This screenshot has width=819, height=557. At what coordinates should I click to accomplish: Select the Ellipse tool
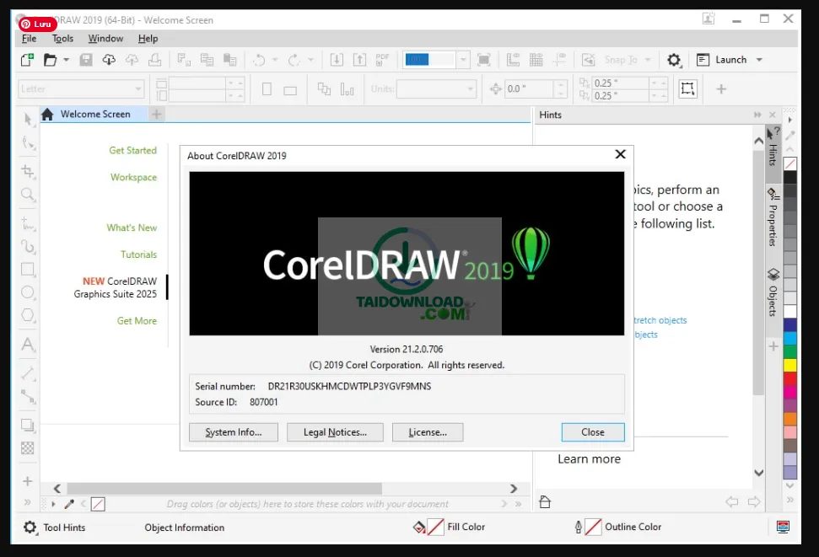[26, 292]
